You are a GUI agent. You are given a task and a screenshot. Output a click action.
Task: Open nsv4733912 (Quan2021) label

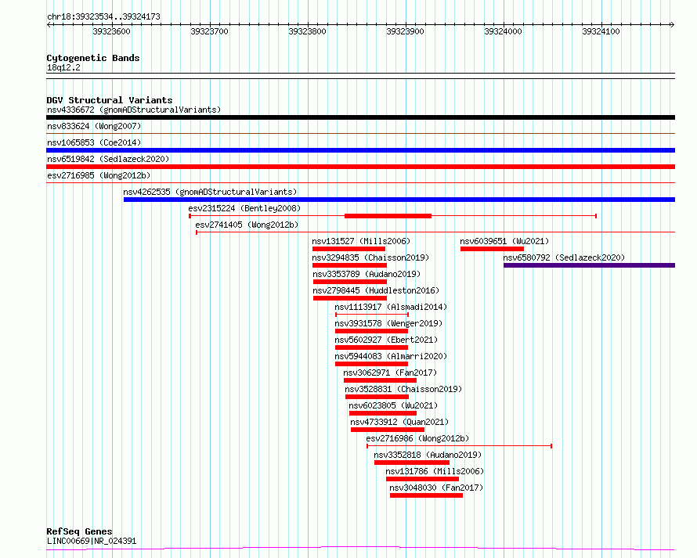coord(399,422)
